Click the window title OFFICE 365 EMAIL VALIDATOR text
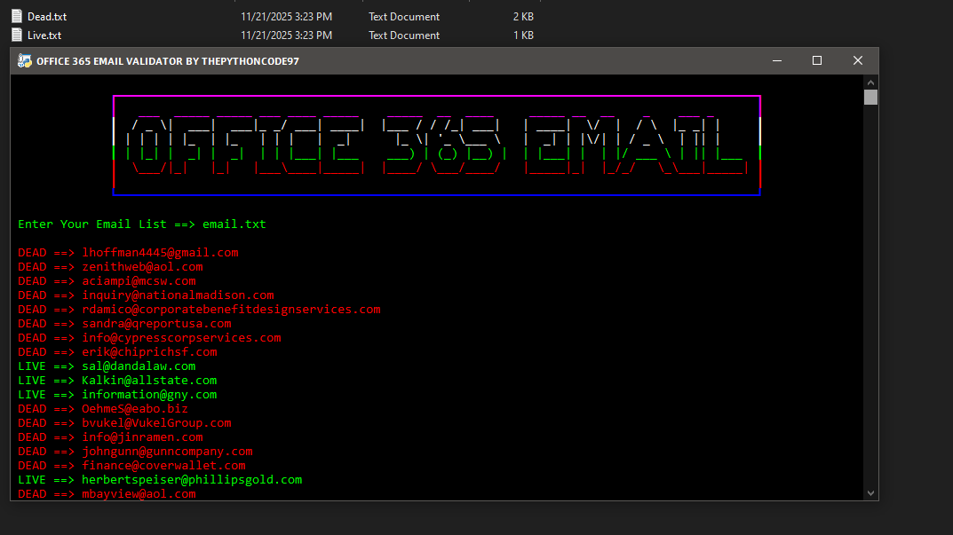The width and height of the screenshot is (953, 535). tap(168, 60)
